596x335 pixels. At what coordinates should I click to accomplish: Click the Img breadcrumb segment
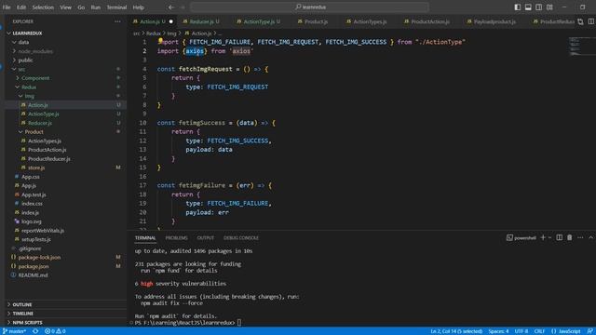tap(171, 33)
